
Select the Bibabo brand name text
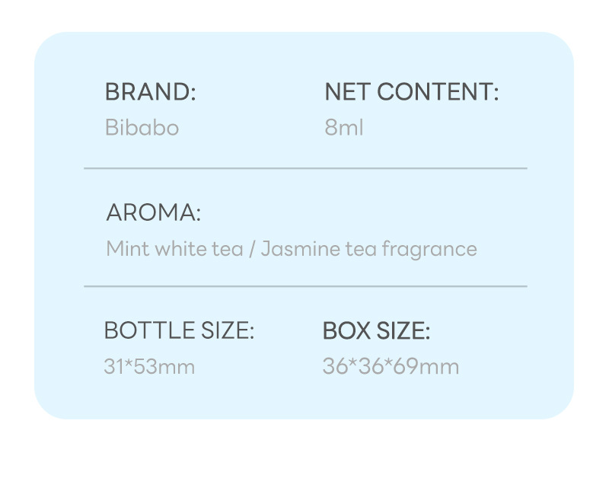point(142,127)
